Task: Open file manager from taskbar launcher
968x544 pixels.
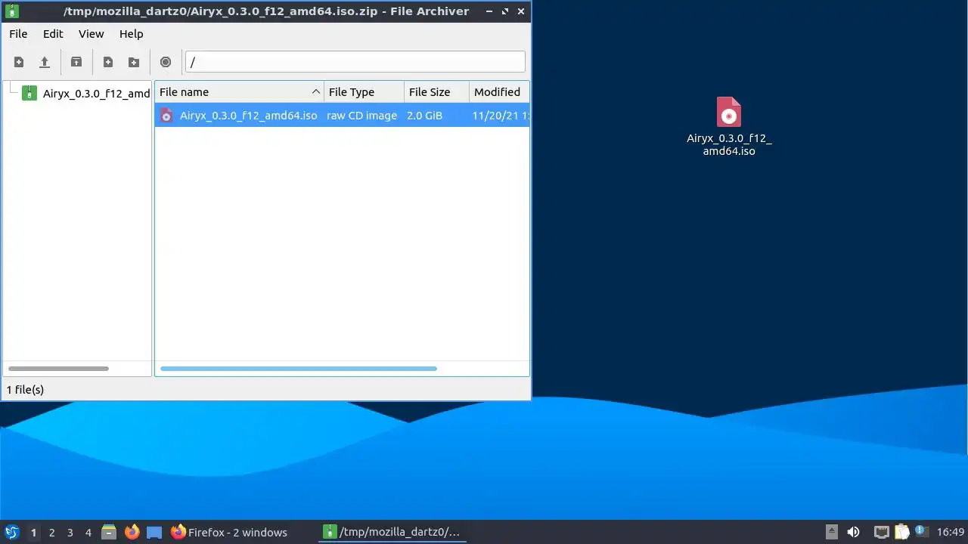Action: (x=109, y=532)
